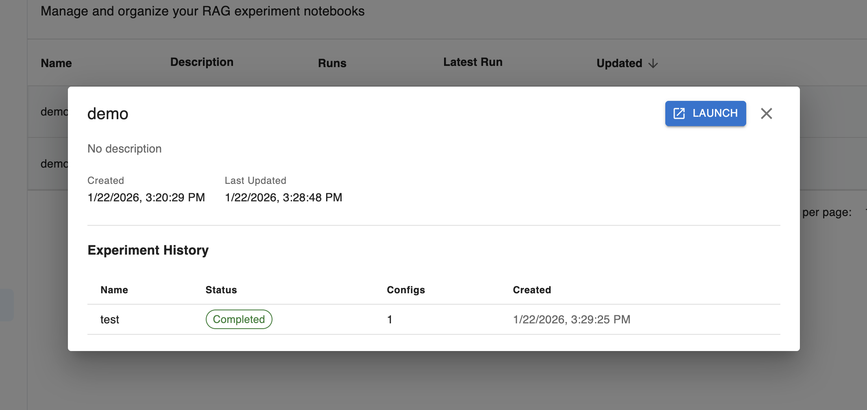Click the demo dialog title
867x410 pixels.
click(x=108, y=114)
